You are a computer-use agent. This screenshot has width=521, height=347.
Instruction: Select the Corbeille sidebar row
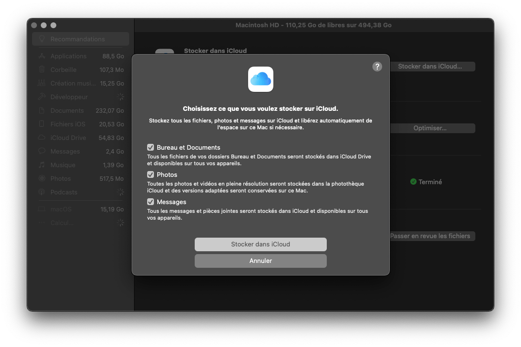pos(81,69)
